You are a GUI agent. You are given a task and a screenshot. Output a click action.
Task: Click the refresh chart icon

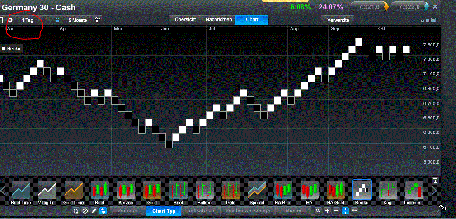76,211
